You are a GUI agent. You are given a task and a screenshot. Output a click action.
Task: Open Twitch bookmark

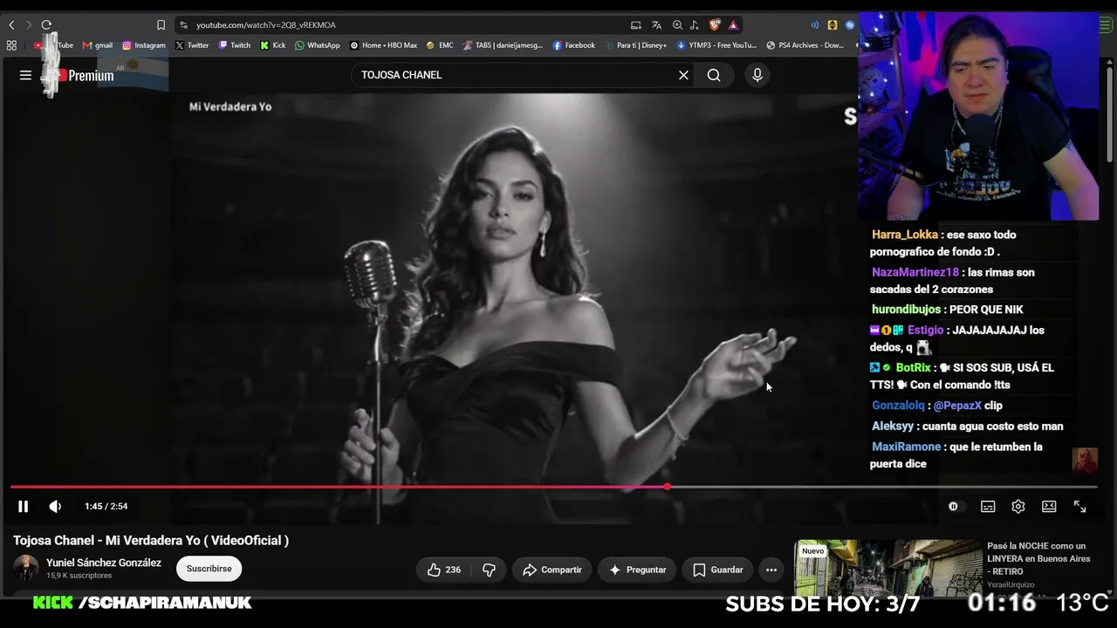point(235,45)
